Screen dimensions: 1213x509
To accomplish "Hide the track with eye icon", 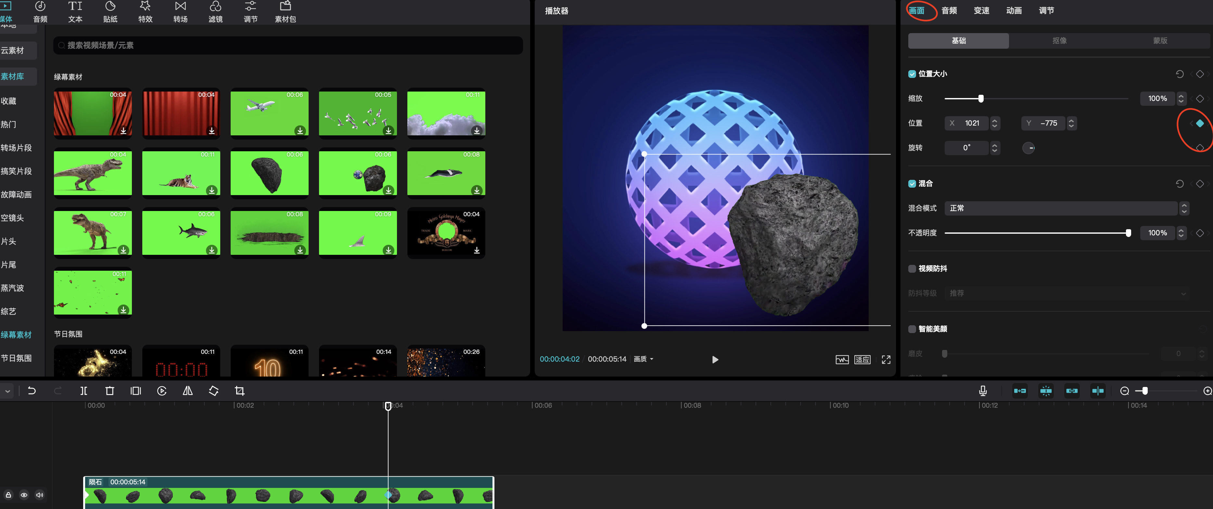I will 24,494.
